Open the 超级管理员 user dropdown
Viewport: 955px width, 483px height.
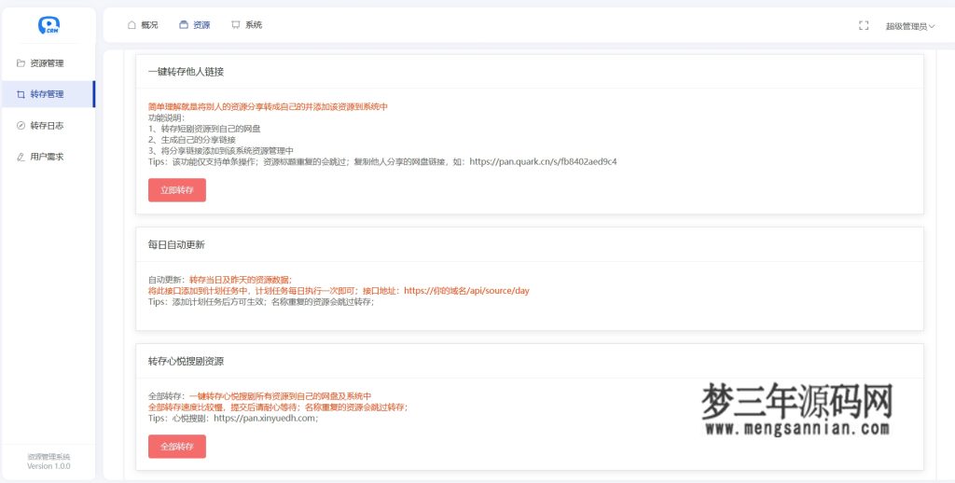[910, 26]
